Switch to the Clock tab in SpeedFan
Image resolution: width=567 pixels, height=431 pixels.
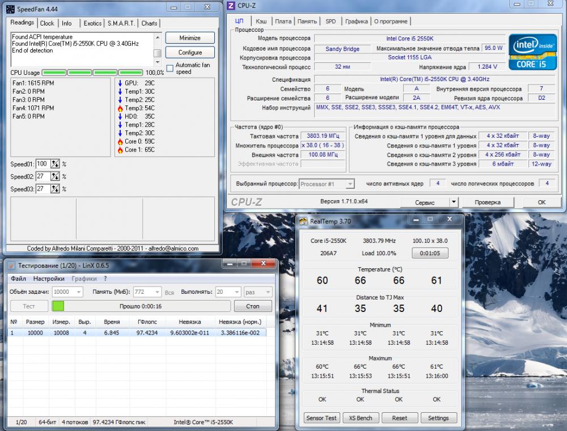tap(47, 23)
